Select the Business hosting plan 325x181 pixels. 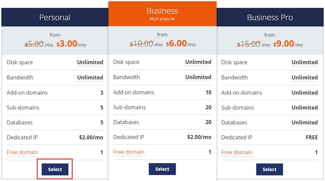162,169
